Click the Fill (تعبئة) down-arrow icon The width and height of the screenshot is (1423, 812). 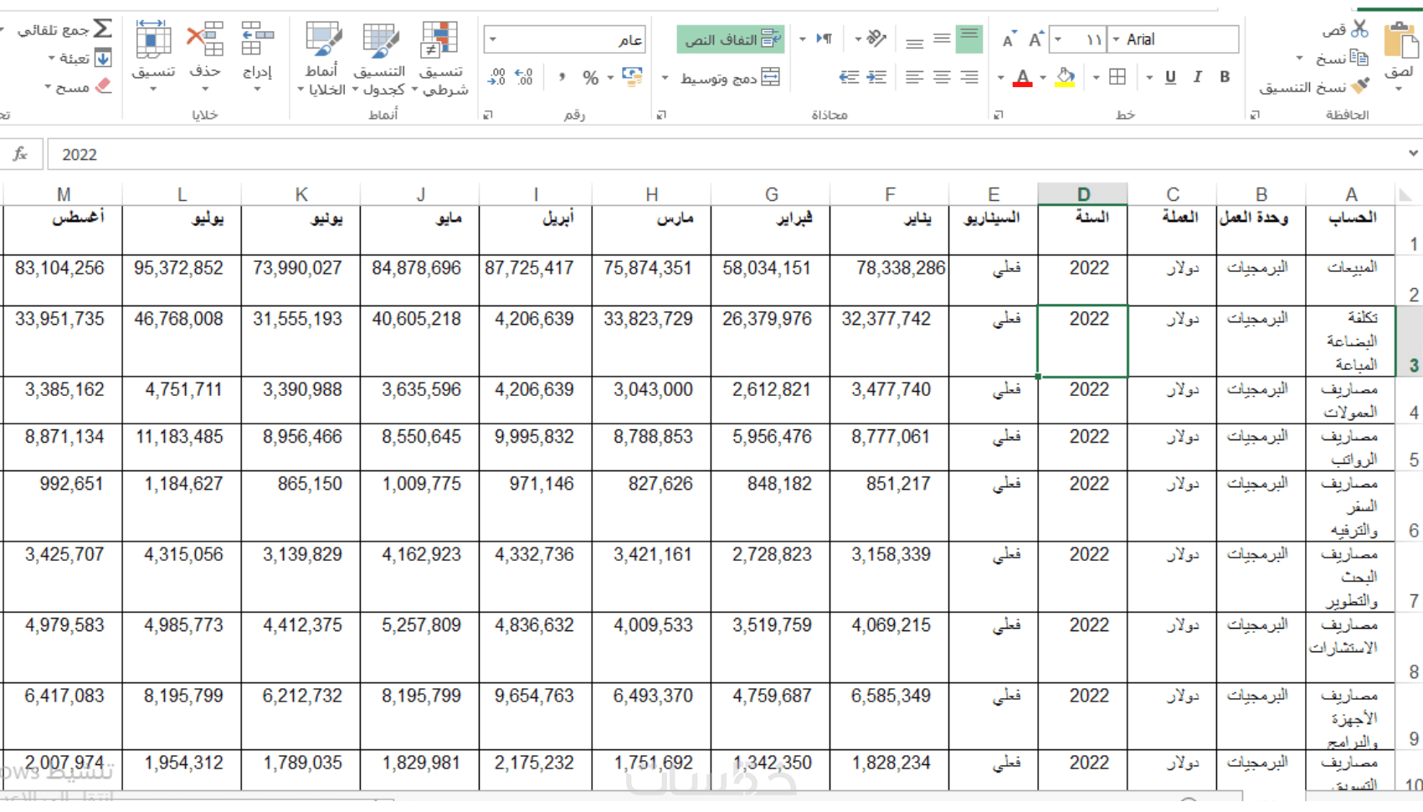[x=103, y=58]
